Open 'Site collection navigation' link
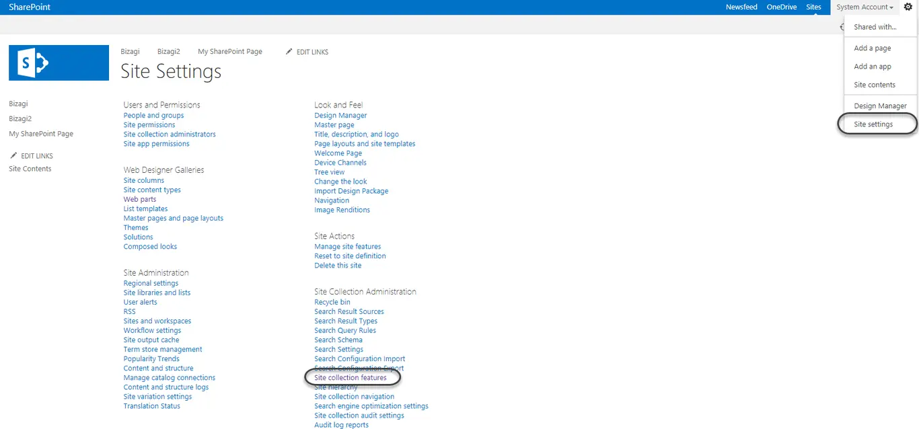Screen dimensions: 919x429 point(354,397)
